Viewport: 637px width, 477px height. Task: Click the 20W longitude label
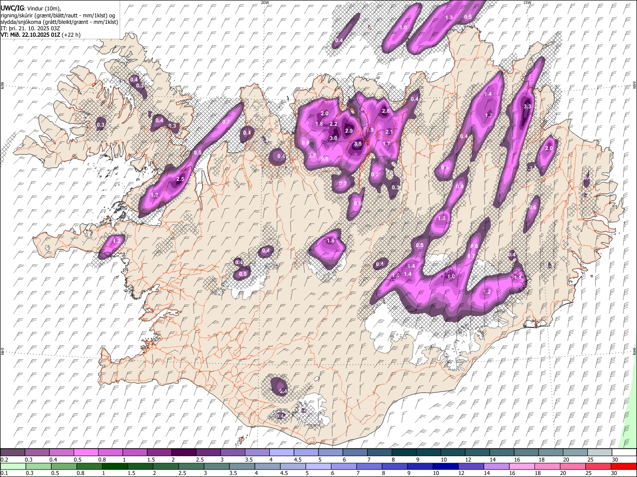(265, 2)
